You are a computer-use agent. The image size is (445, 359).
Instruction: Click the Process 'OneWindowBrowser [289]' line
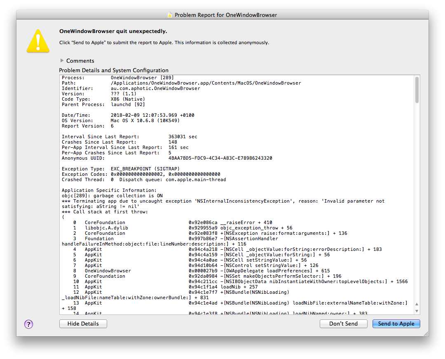coord(118,78)
